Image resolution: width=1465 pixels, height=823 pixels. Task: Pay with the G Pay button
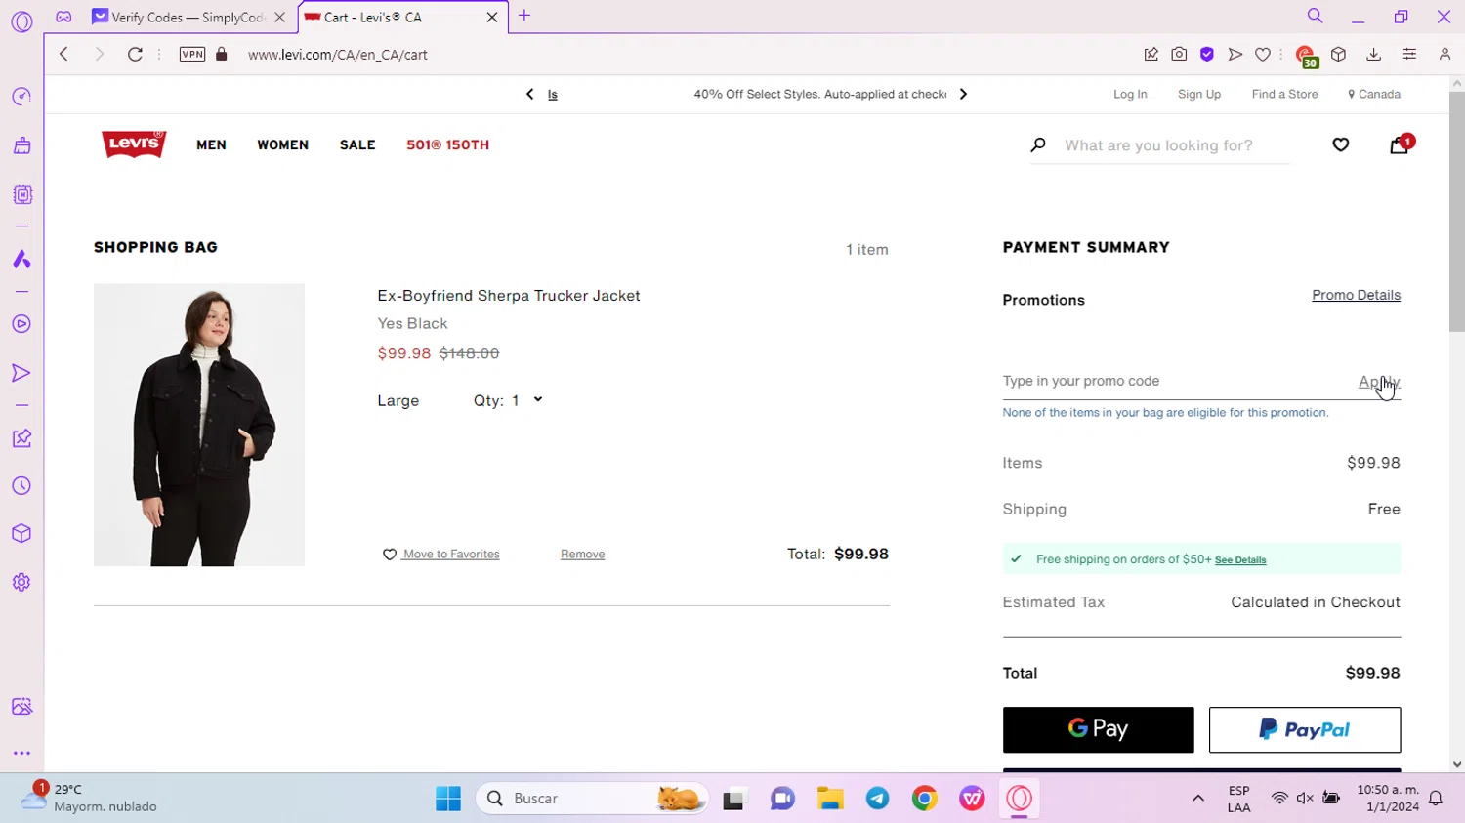click(1098, 729)
